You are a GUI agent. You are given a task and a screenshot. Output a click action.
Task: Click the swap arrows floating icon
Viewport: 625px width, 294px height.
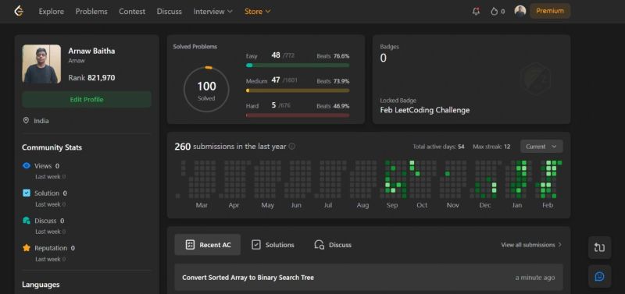point(599,247)
